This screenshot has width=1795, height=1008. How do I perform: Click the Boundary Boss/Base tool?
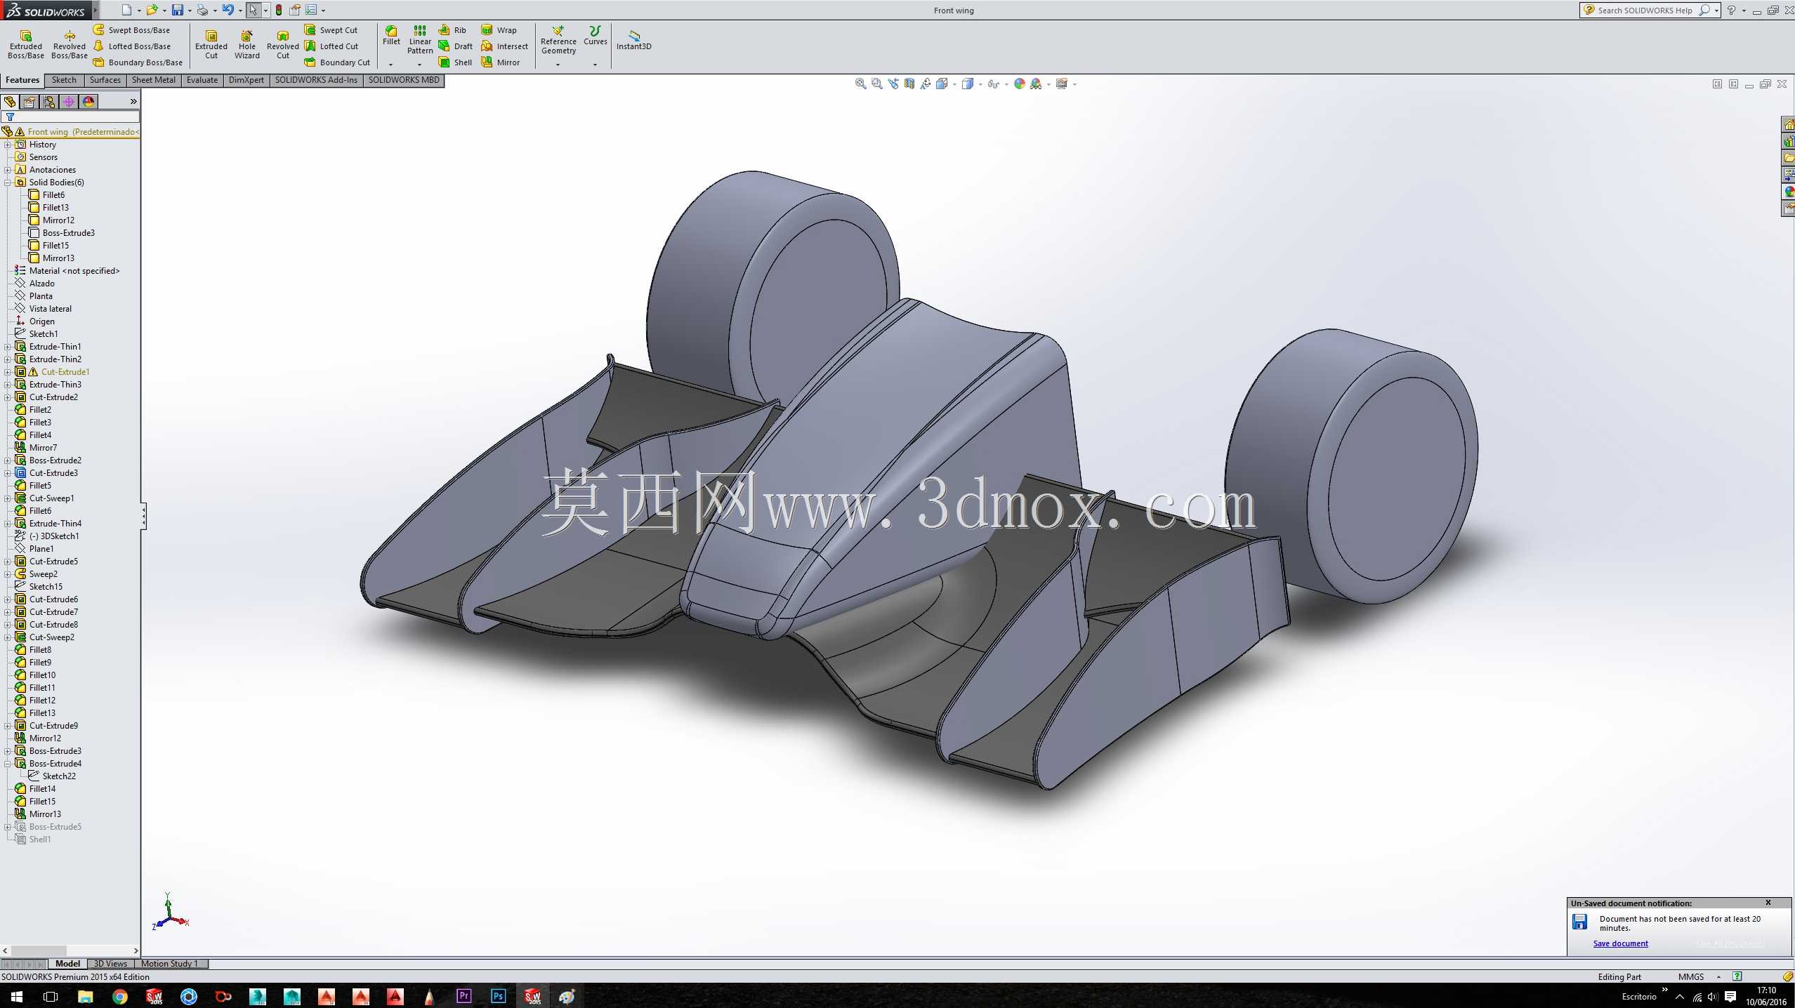tap(138, 62)
